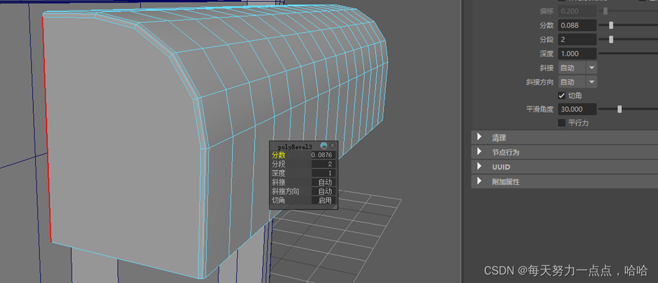Click the resize grip of polyBevel3 popup

pos(334,207)
